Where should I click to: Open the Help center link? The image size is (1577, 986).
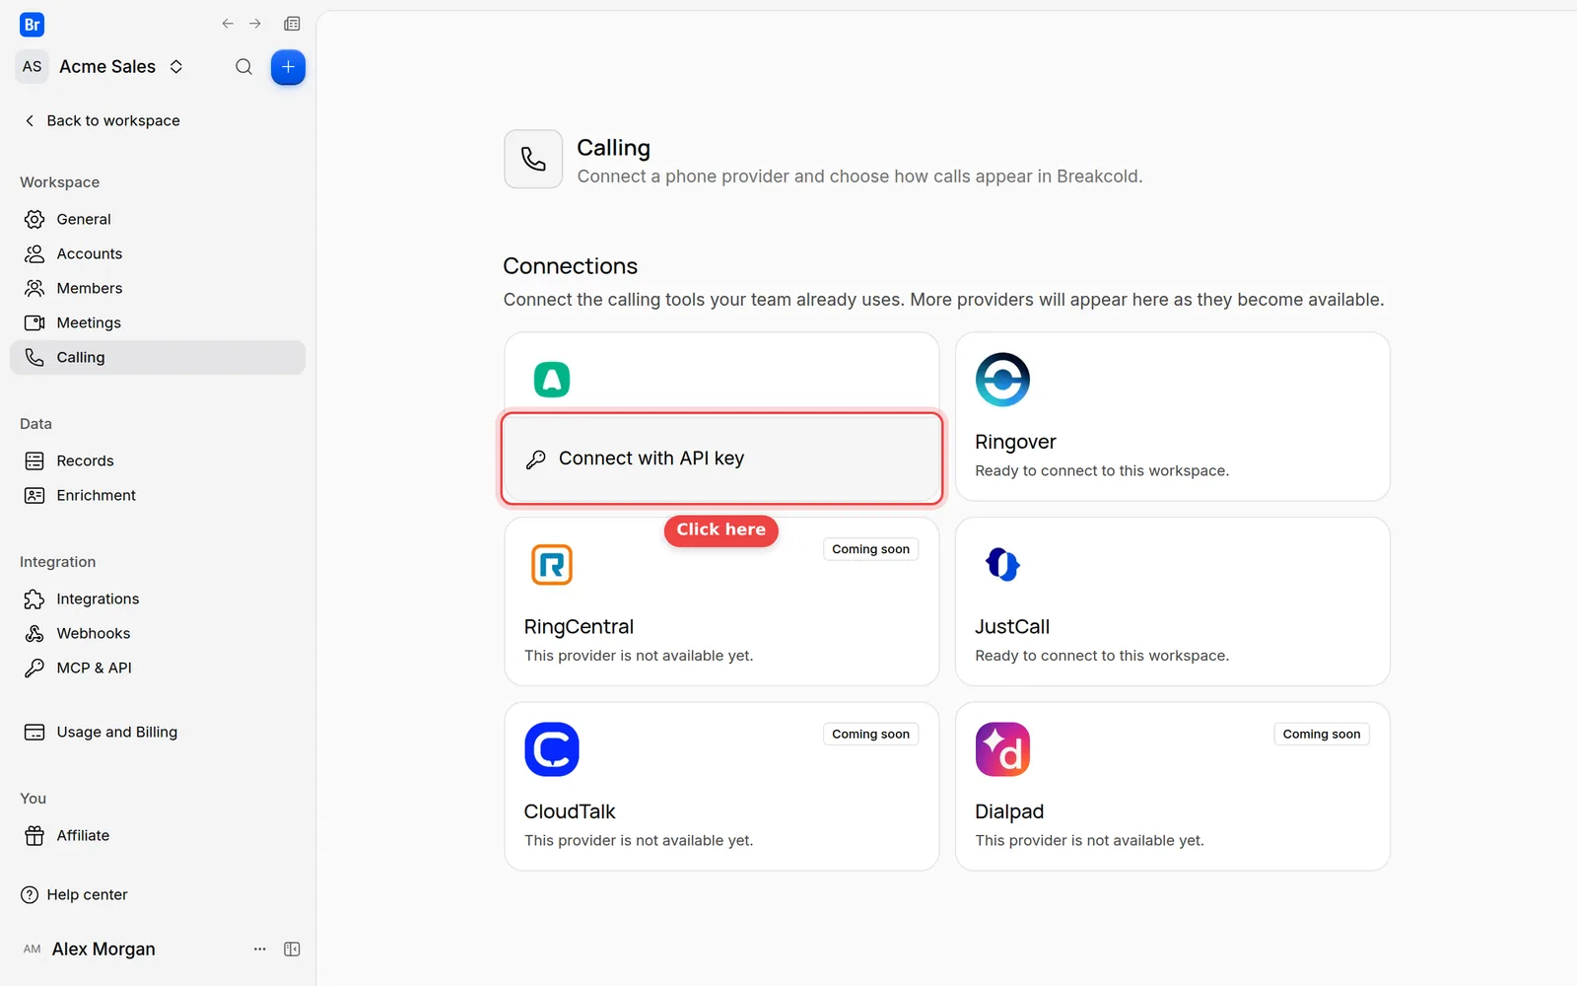[x=75, y=894]
